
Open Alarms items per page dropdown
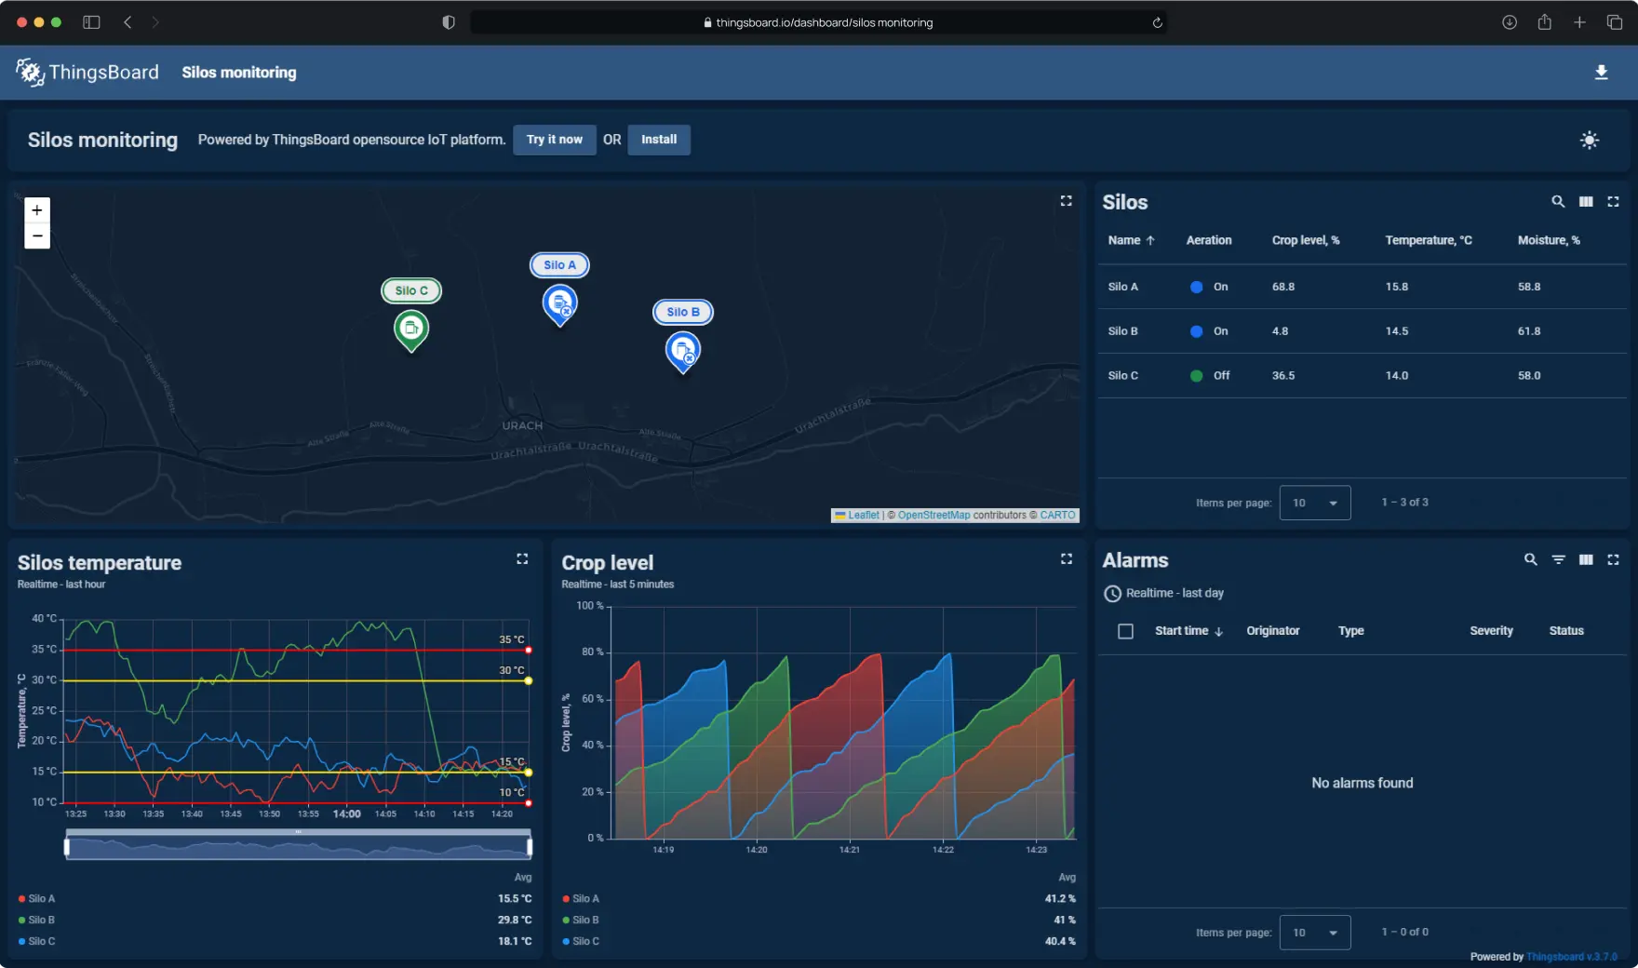point(1315,933)
